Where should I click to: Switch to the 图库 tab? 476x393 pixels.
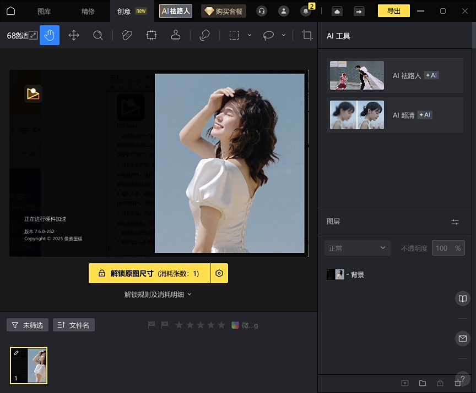coord(44,11)
